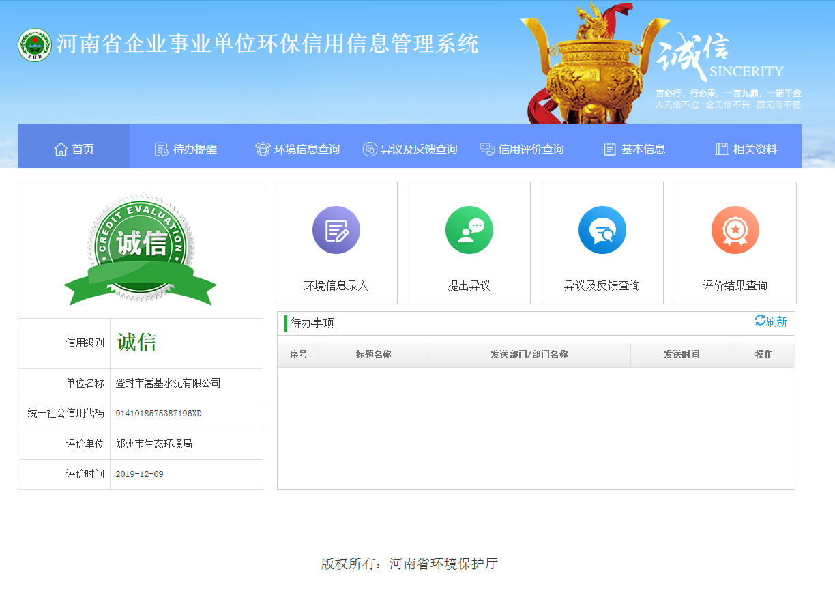Click the ZHB logo in header
Viewport: 835px width, 591px height.
tap(34, 45)
